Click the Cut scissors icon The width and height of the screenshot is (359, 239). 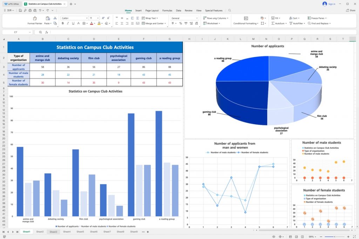click(x=55, y=18)
